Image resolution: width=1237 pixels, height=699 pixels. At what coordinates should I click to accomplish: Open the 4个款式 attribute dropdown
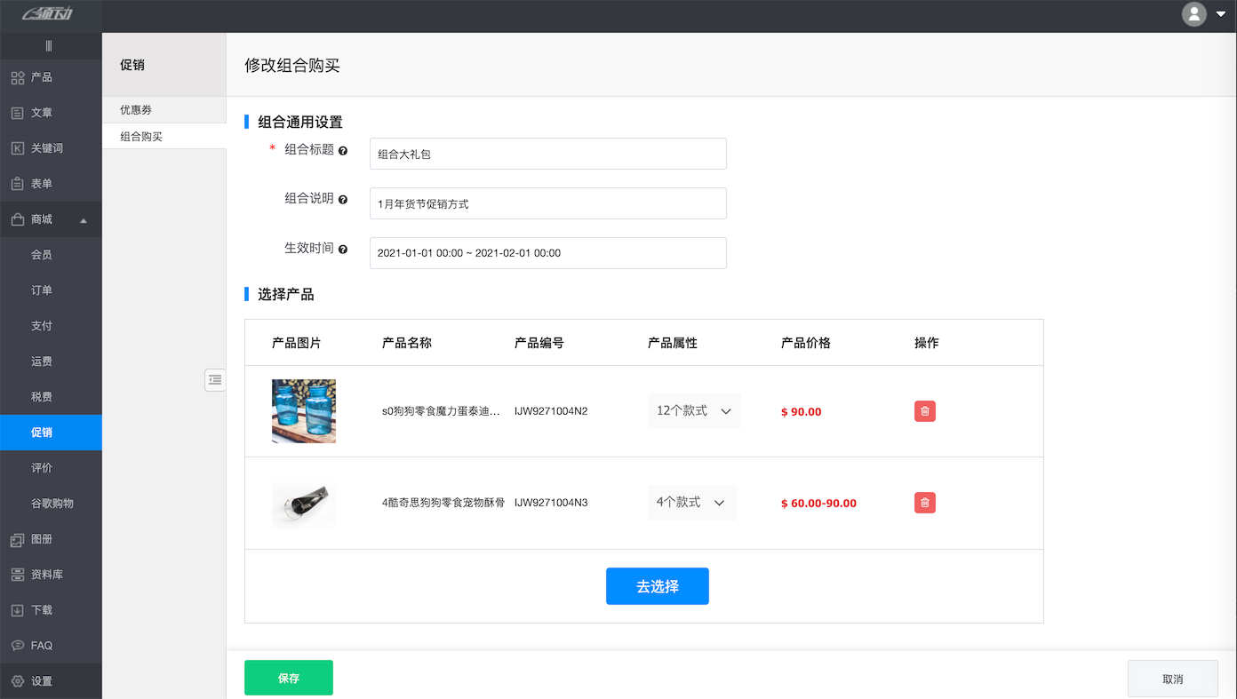pos(691,502)
